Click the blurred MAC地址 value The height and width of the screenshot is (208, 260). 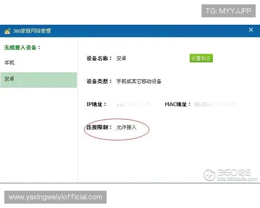point(215,104)
